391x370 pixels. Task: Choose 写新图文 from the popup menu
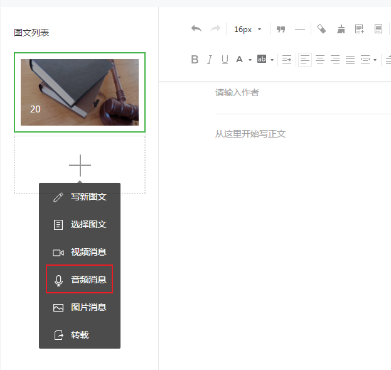80,197
